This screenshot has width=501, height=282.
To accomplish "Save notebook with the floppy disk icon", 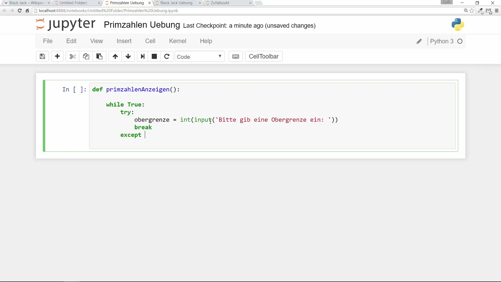I will [x=42, y=56].
